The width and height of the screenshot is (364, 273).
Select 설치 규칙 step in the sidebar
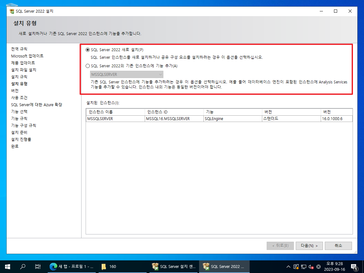pyautogui.click(x=19, y=77)
